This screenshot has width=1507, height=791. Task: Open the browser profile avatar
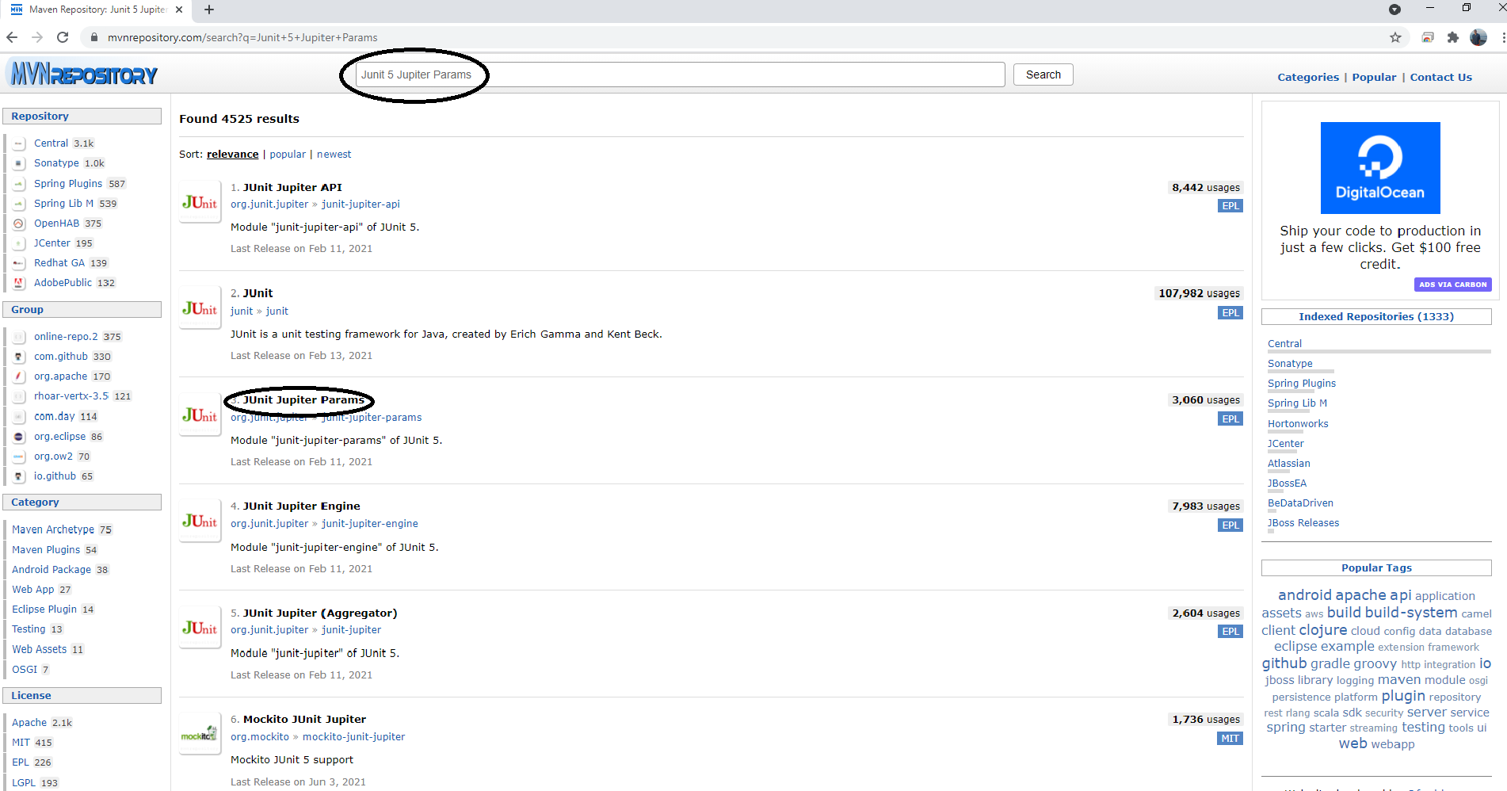(1478, 37)
